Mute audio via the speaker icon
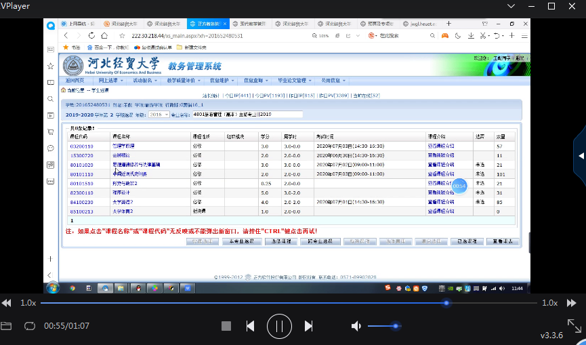The height and width of the screenshot is (345, 586). tap(356, 326)
